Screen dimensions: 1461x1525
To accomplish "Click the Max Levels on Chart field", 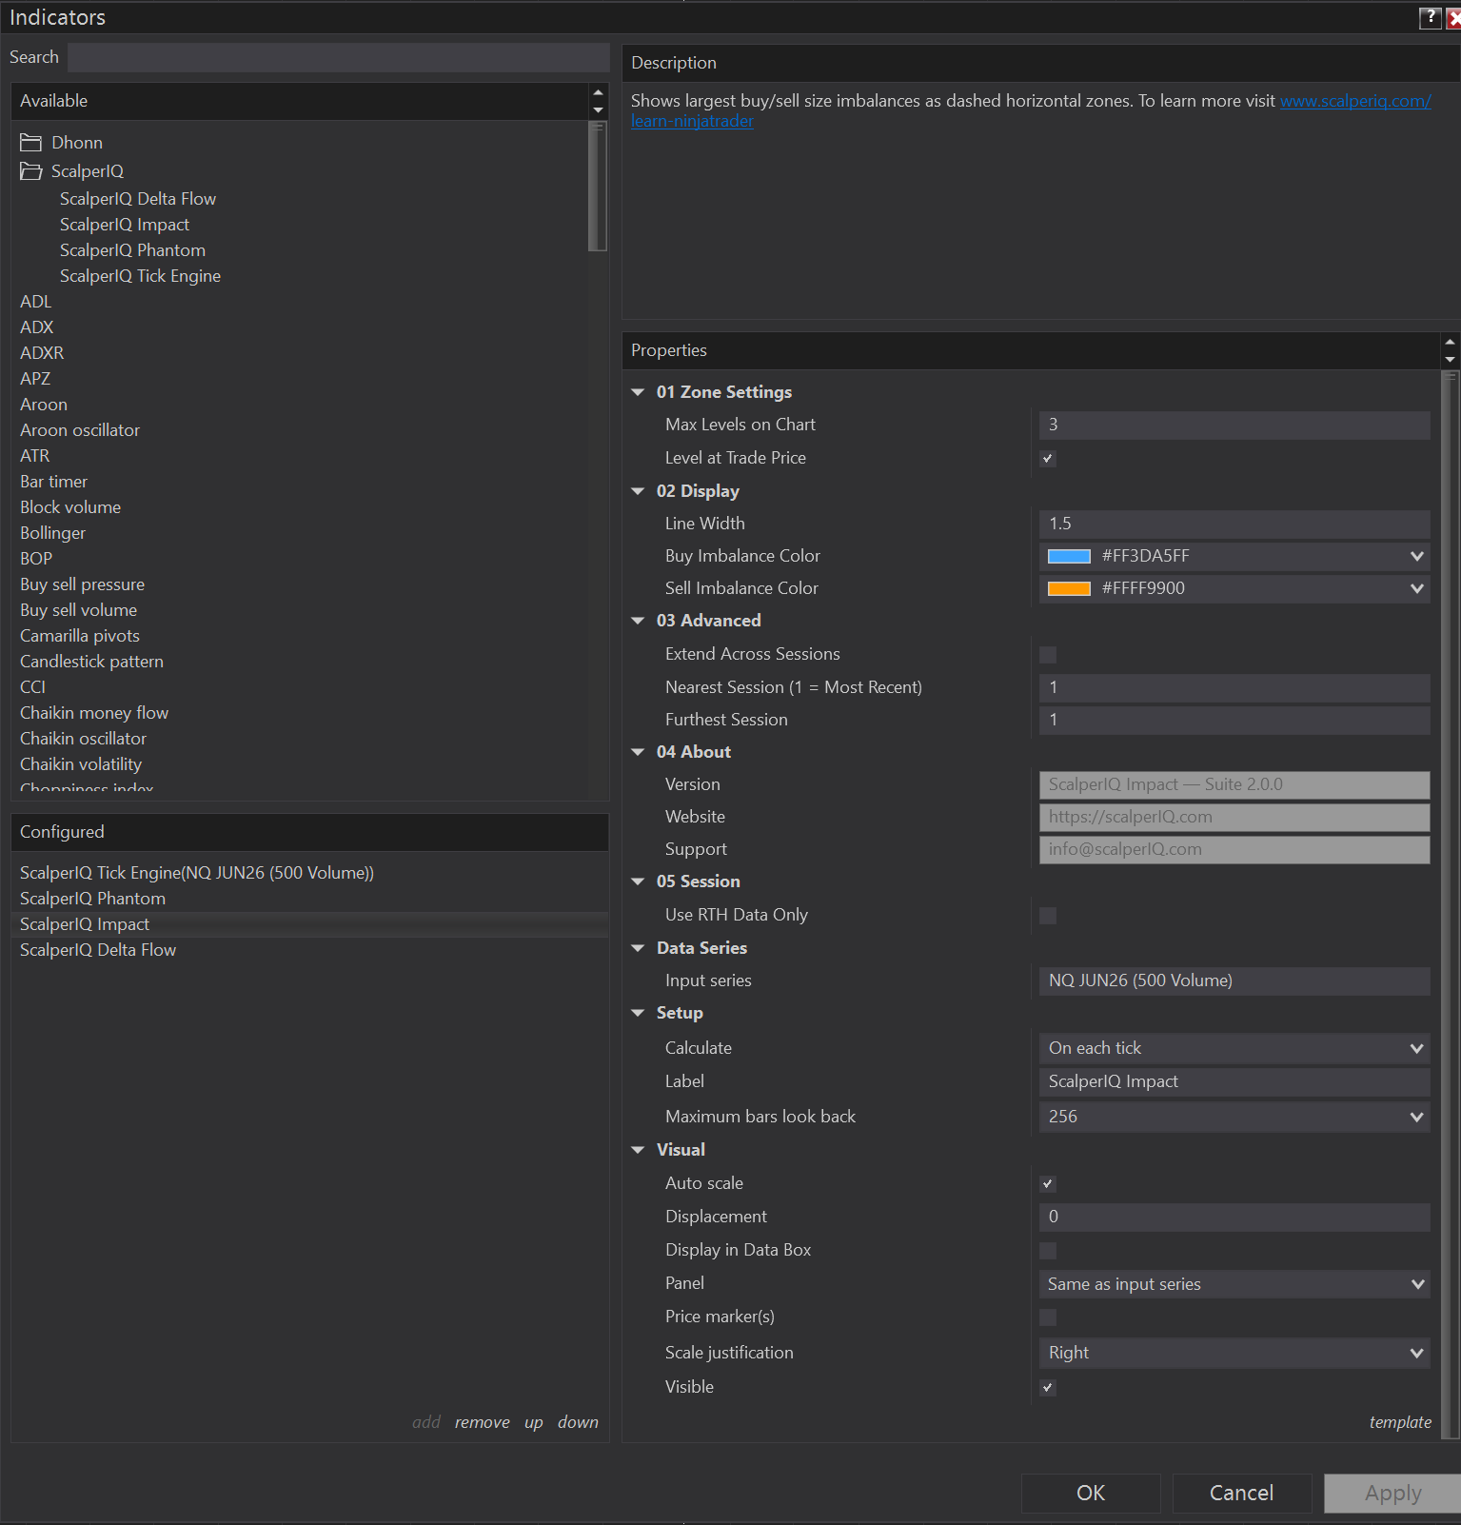I will pos(1234,425).
